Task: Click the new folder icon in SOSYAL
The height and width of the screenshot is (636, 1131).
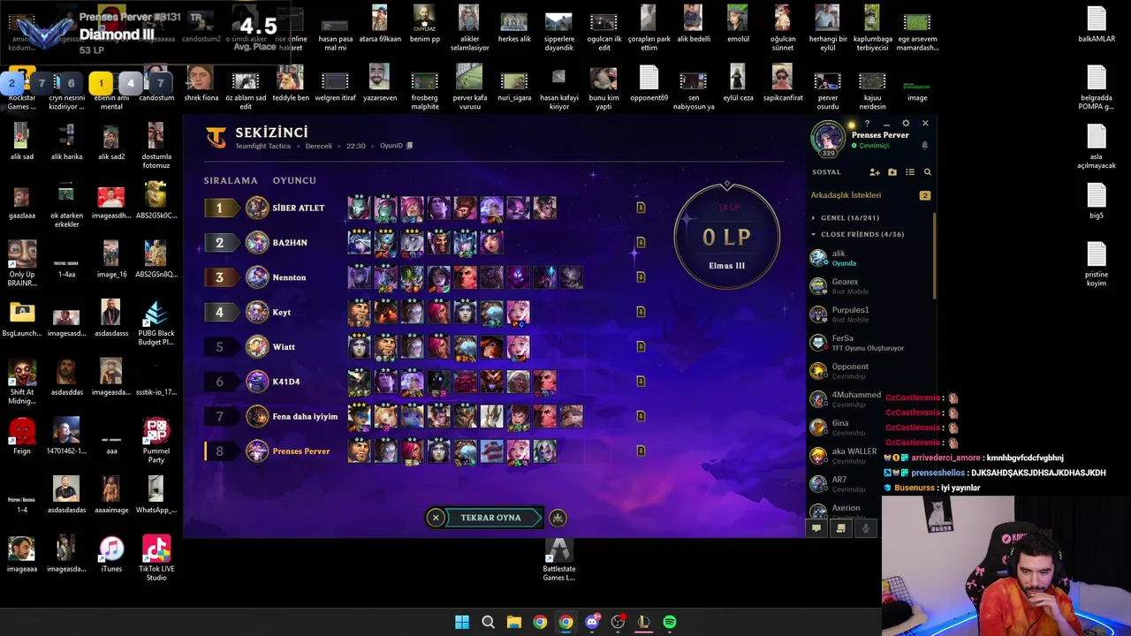Action: (x=892, y=172)
